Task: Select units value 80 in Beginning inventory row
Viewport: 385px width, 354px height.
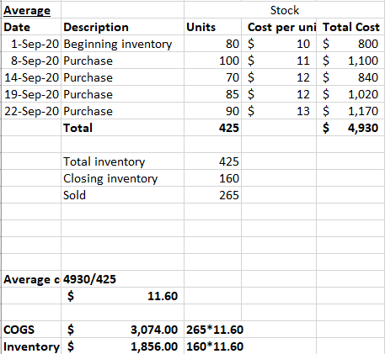Action: (x=213, y=44)
